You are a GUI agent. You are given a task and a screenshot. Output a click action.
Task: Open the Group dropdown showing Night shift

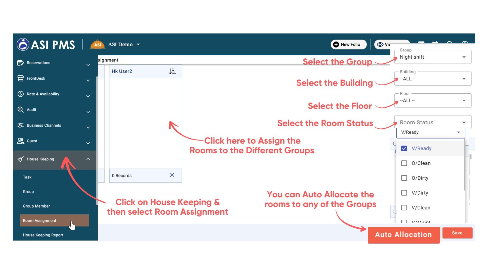pyautogui.click(x=433, y=57)
